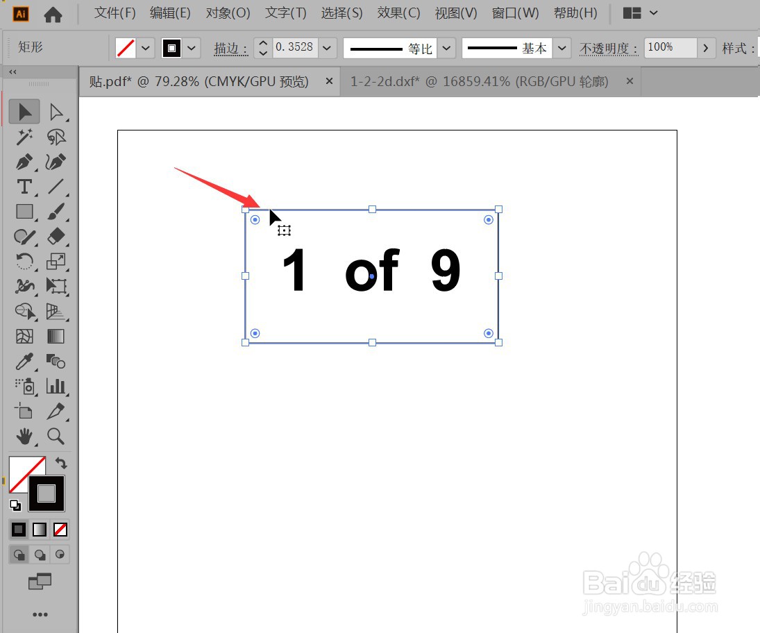This screenshot has height=633, width=760.
Task: Close the 1-2-2d.dxf tab
Action: pos(630,81)
